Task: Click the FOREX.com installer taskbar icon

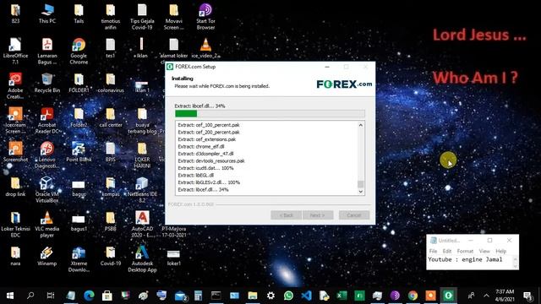Action: 448,296
